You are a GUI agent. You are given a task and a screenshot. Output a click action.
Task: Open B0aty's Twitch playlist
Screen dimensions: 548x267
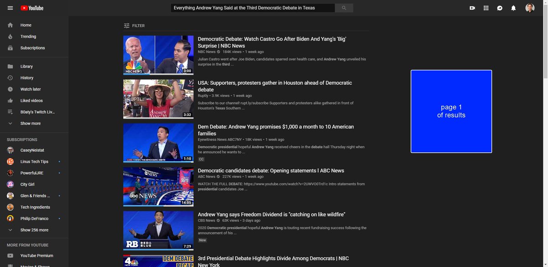[34, 112]
